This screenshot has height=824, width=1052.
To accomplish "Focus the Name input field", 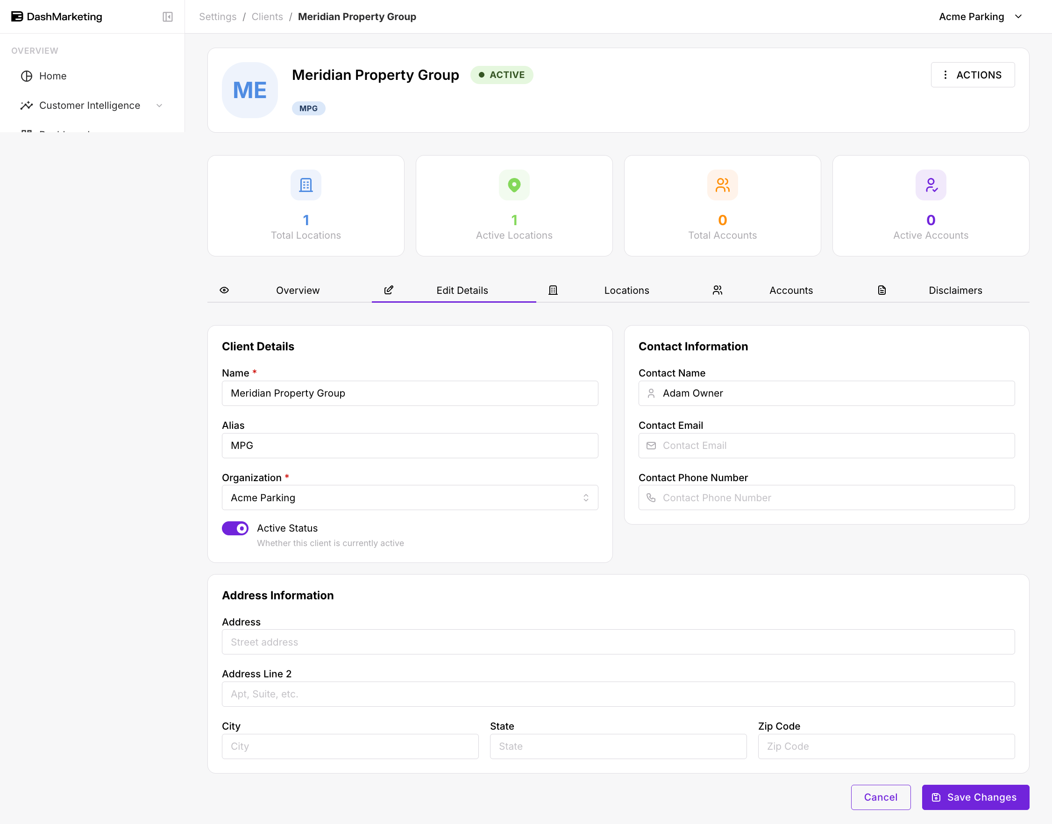I will tap(410, 394).
